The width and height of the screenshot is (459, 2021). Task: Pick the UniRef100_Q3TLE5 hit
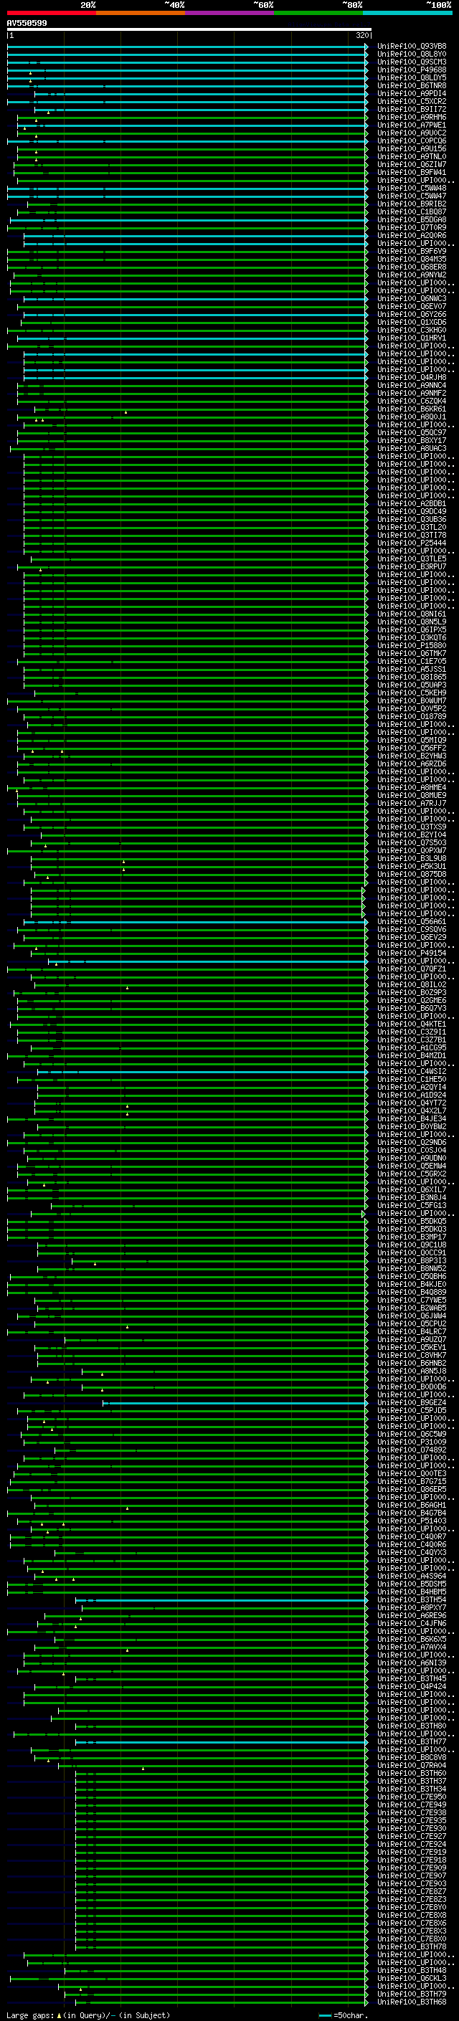(x=412, y=558)
